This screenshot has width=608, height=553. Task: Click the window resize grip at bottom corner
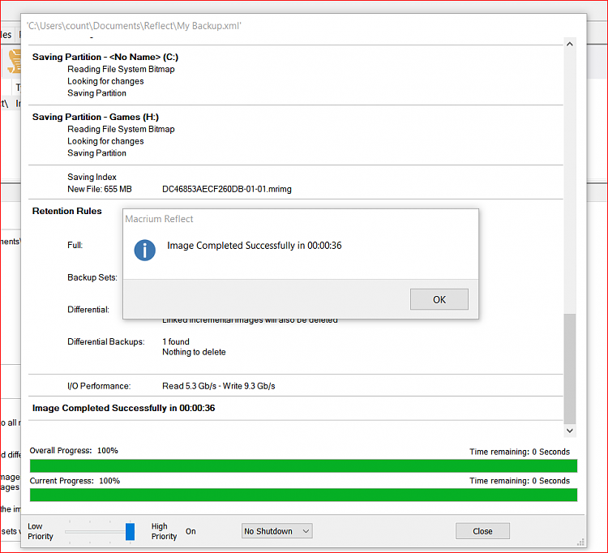(x=580, y=542)
